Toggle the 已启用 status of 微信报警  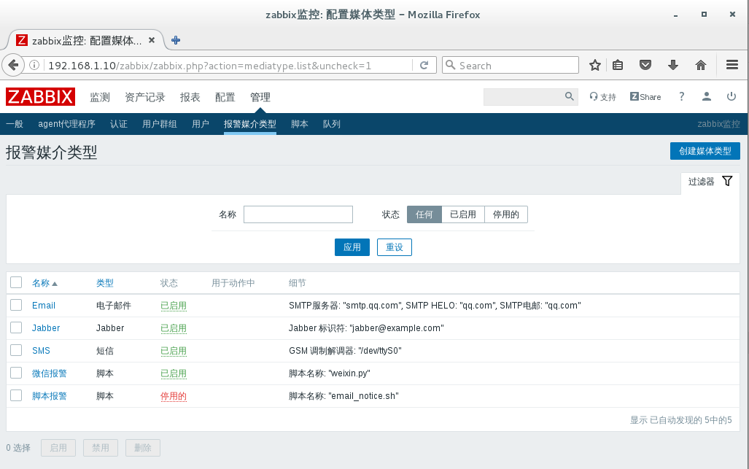point(174,373)
